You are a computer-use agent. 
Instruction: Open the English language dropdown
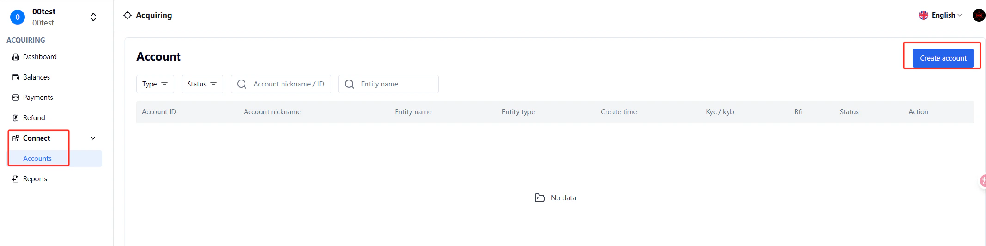pyautogui.click(x=941, y=15)
